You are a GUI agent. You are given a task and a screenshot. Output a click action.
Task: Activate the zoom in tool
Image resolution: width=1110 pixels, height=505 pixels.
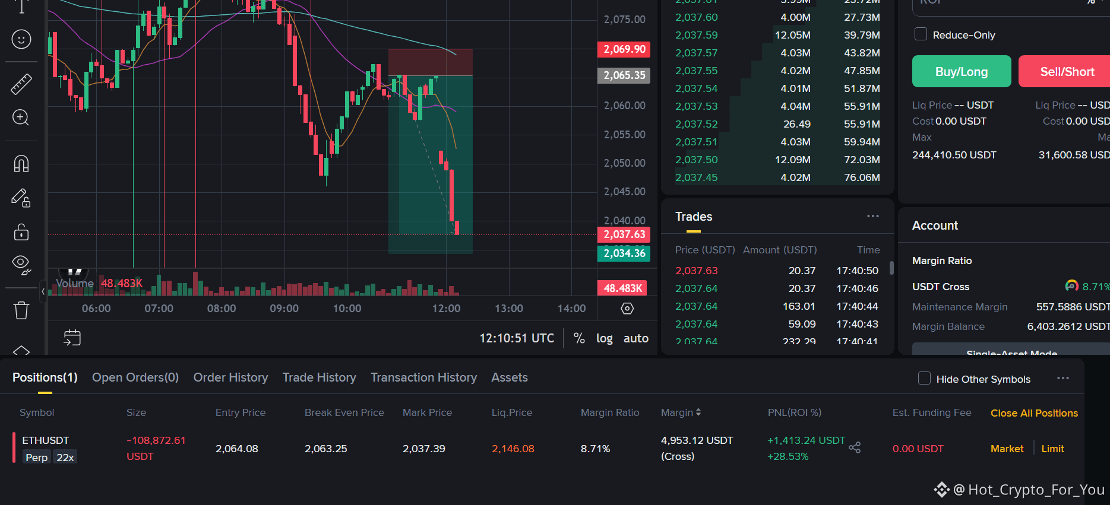(x=21, y=117)
